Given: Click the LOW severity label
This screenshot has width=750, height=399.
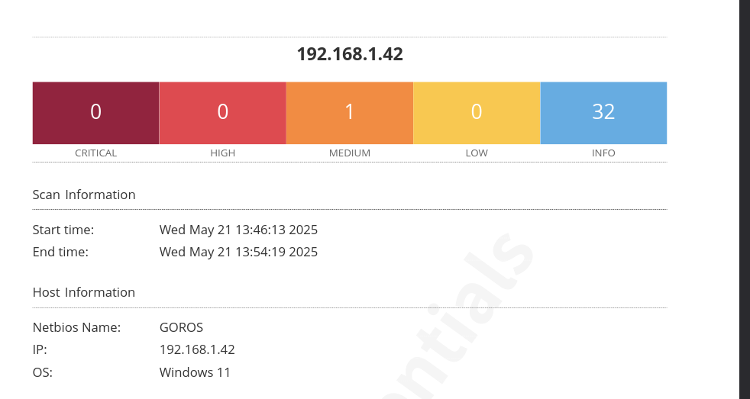Looking at the screenshot, I should tap(477, 153).
